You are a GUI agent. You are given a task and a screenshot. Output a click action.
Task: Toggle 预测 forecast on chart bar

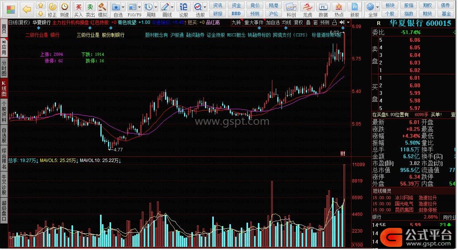(x=325, y=22)
